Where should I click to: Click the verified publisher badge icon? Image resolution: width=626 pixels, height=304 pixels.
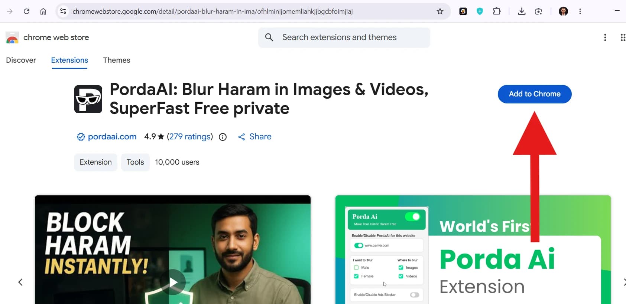point(81,137)
